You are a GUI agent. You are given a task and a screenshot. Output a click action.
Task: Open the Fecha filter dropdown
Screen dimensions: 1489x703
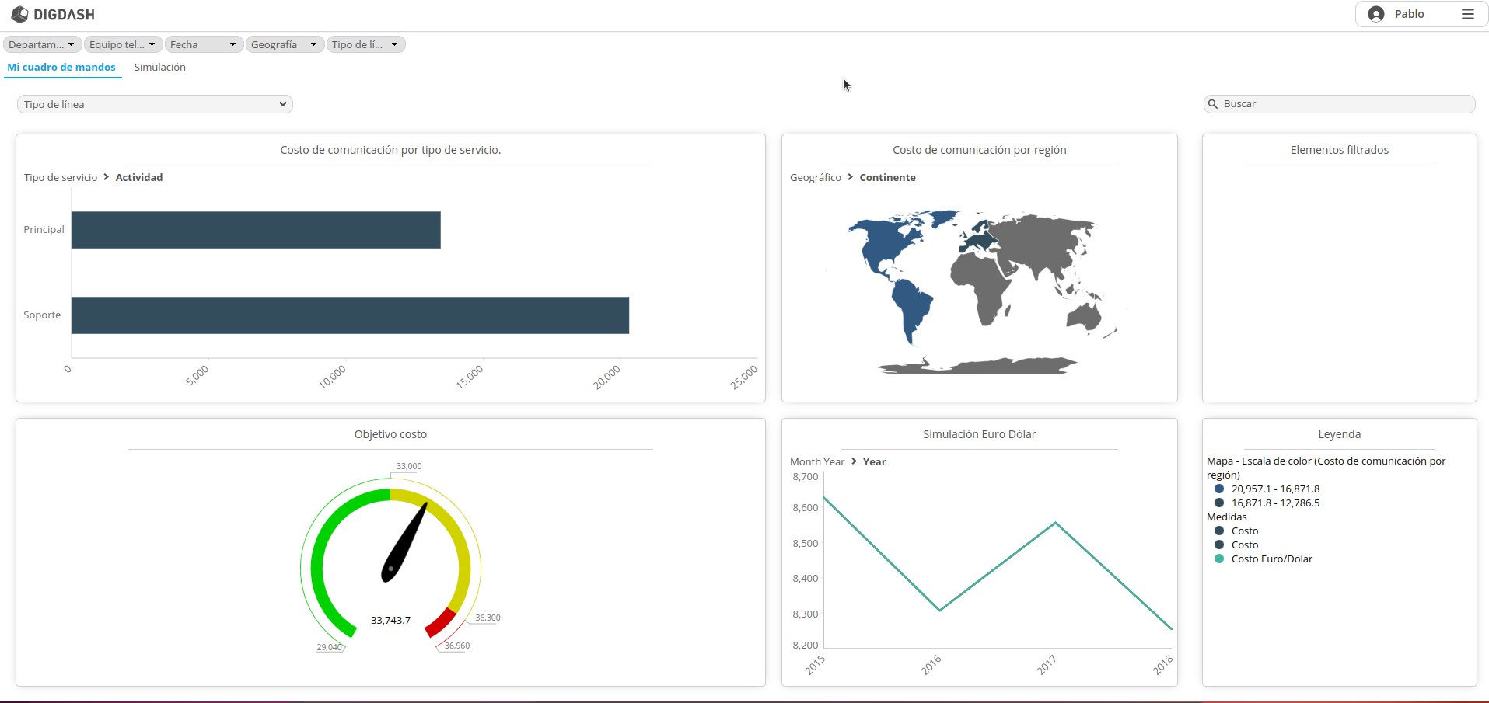pos(203,44)
